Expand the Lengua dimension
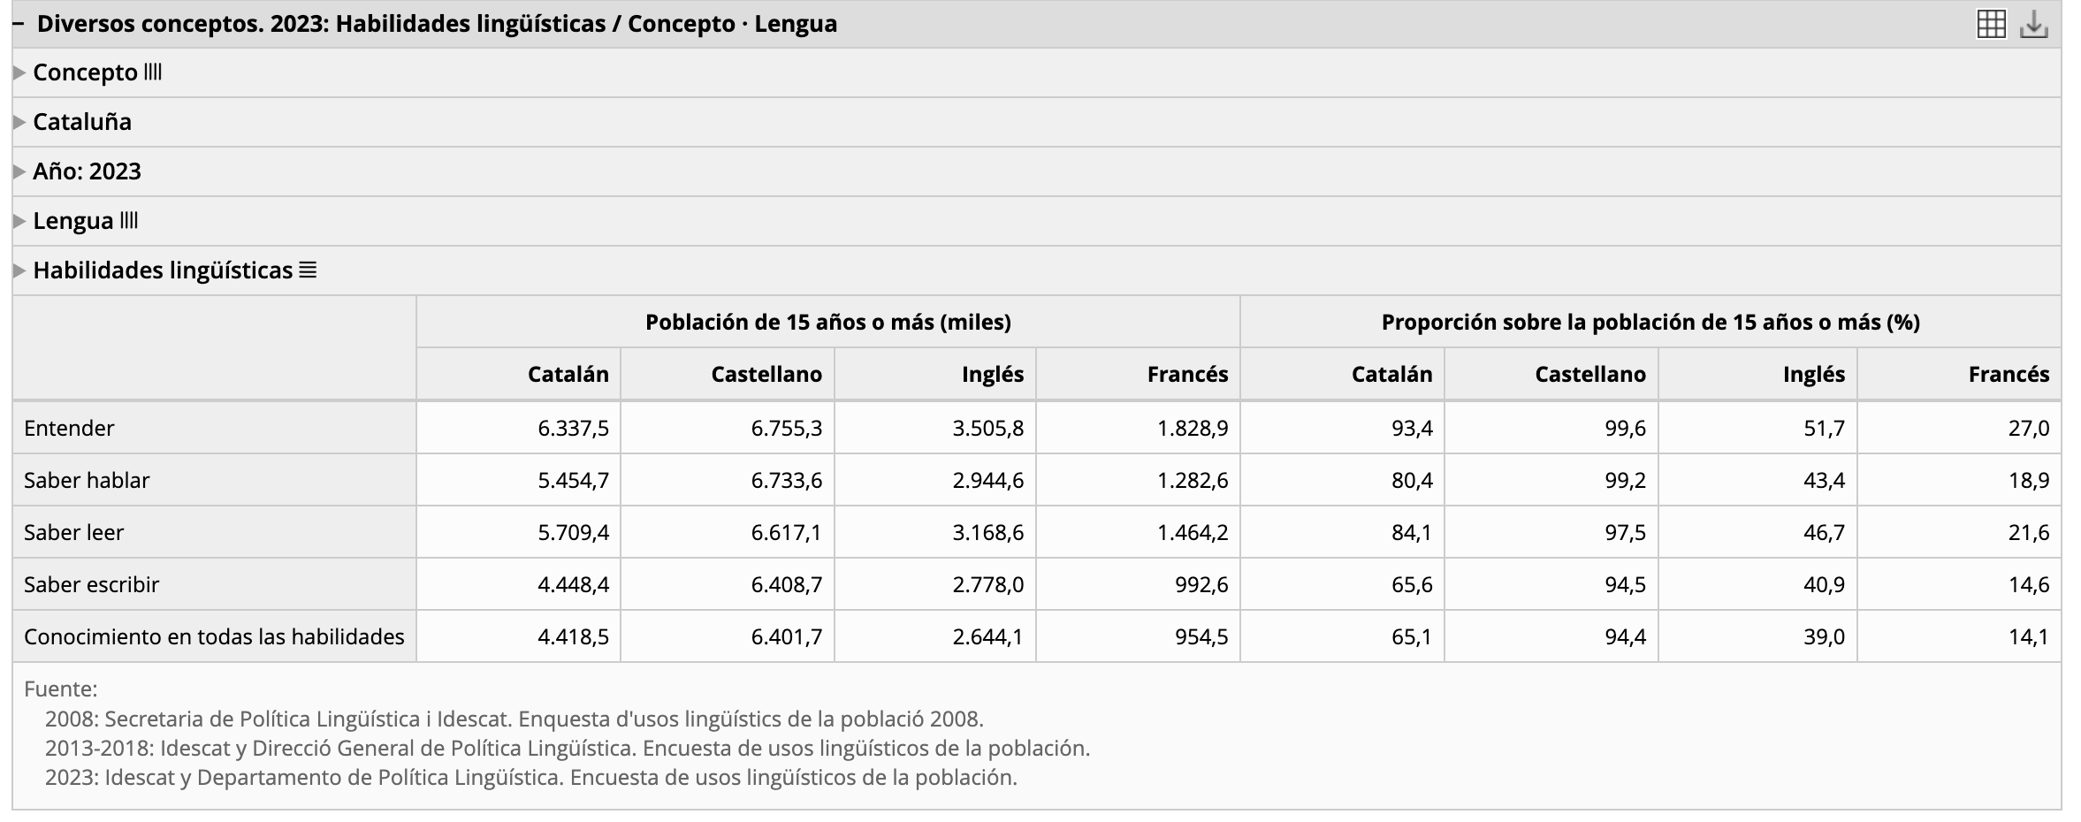The width and height of the screenshot is (2081, 822). 19,221
